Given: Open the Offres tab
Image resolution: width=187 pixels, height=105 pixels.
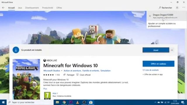Looking at the screenshot, I should tap(59, 8).
